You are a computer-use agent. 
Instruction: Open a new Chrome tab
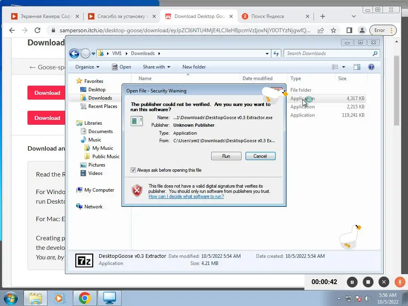(x=323, y=16)
